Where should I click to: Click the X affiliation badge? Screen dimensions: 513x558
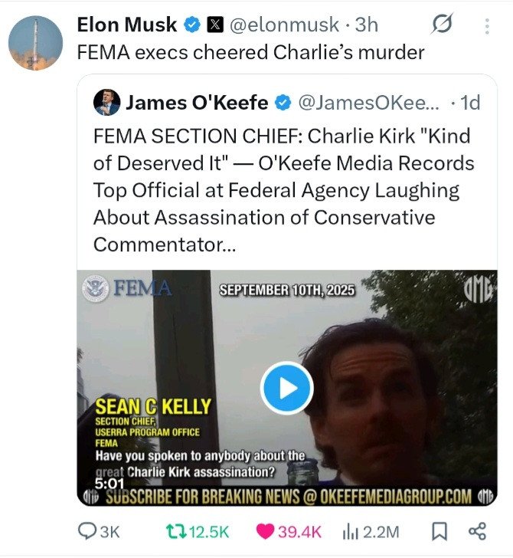coord(215,25)
